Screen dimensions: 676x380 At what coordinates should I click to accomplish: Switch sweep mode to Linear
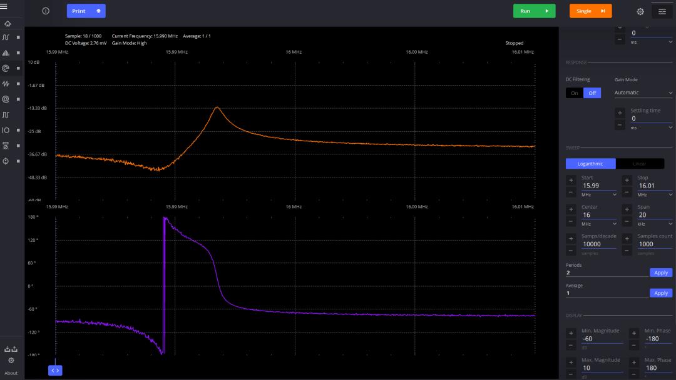click(639, 164)
